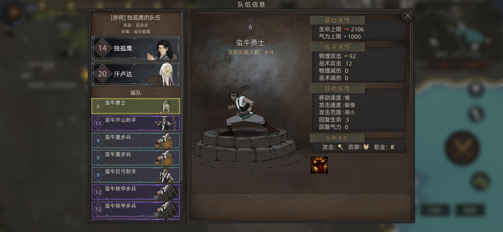Click the attack type weapon icon
This screenshot has width=503, height=232.
coord(340,147)
